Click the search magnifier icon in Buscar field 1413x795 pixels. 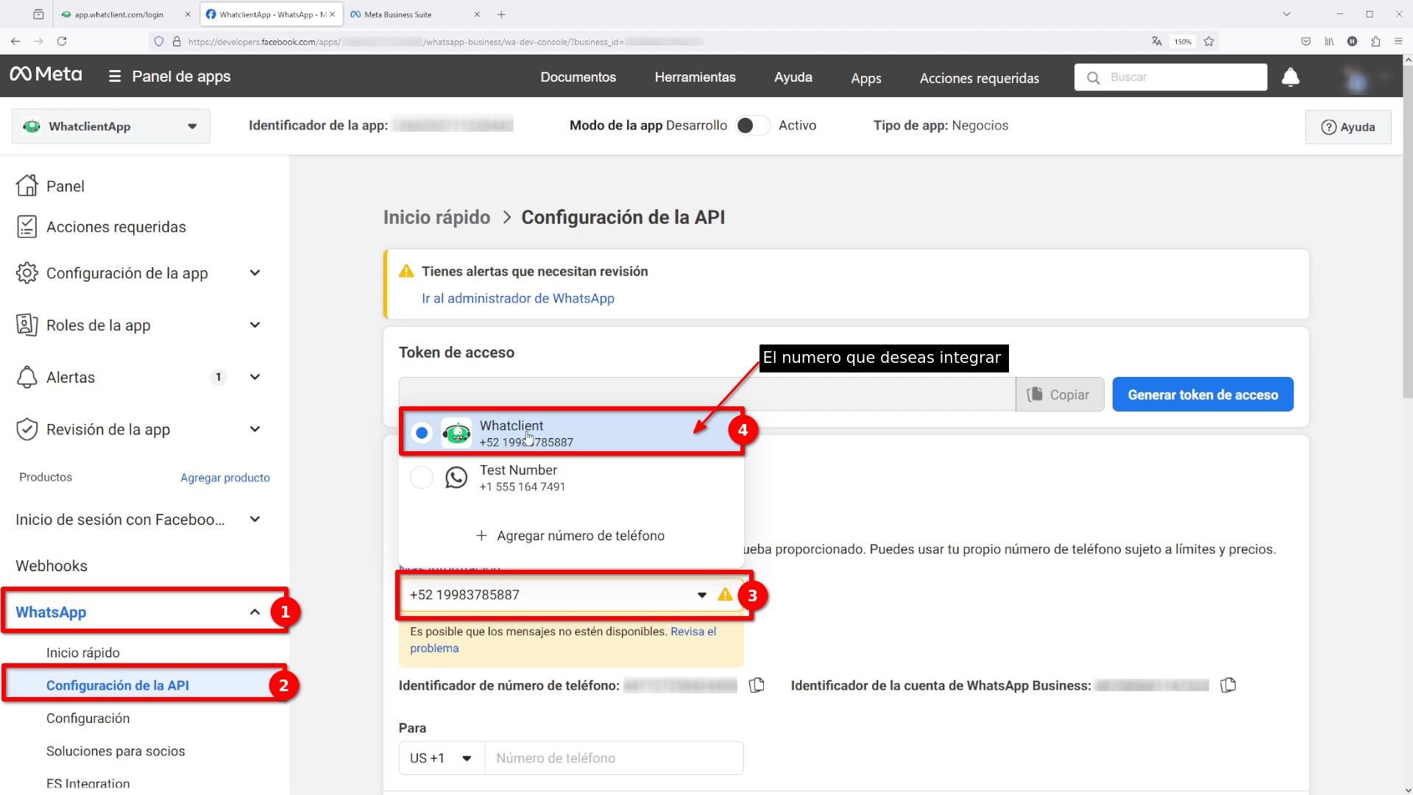coord(1094,77)
